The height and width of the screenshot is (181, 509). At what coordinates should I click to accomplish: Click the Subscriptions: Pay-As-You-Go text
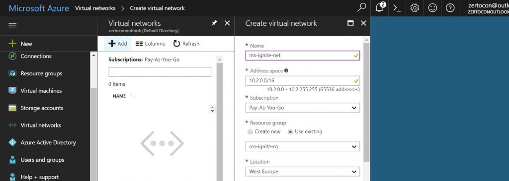click(x=144, y=60)
